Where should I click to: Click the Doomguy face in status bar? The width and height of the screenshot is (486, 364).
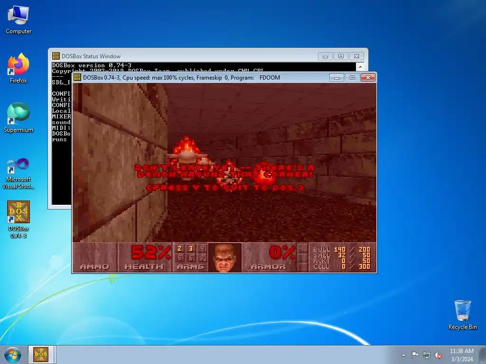[x=225, y=258]
